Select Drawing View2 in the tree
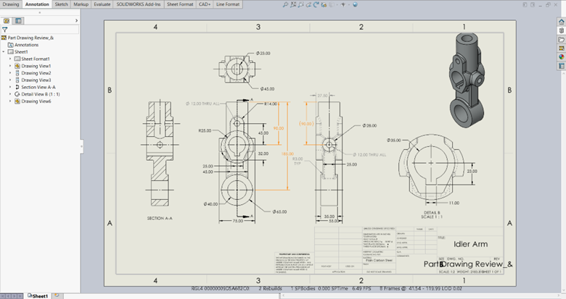Viewport: 566px width, 299px height. pos(36,73)
